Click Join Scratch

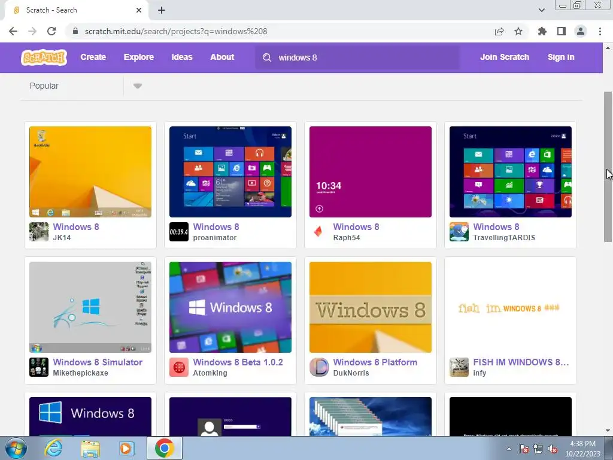coord(504,57)
